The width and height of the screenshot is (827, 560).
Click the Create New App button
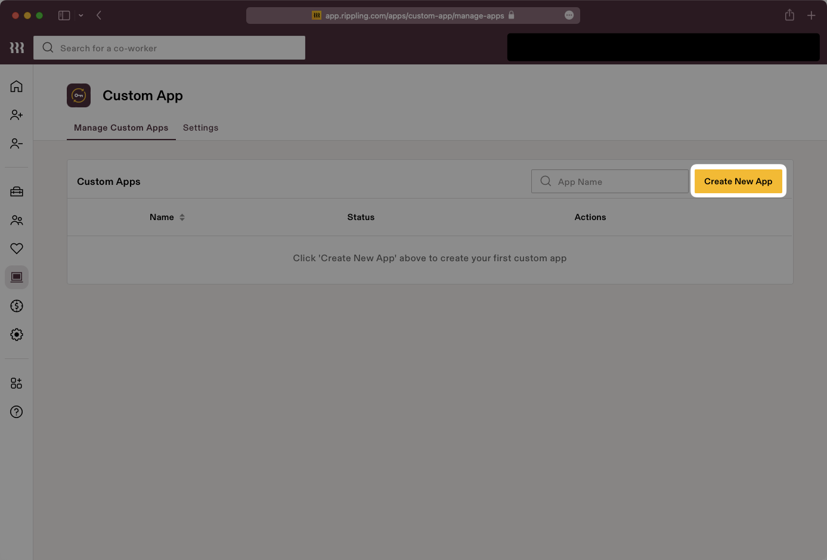pyautogui.click(x=738, y=181)
